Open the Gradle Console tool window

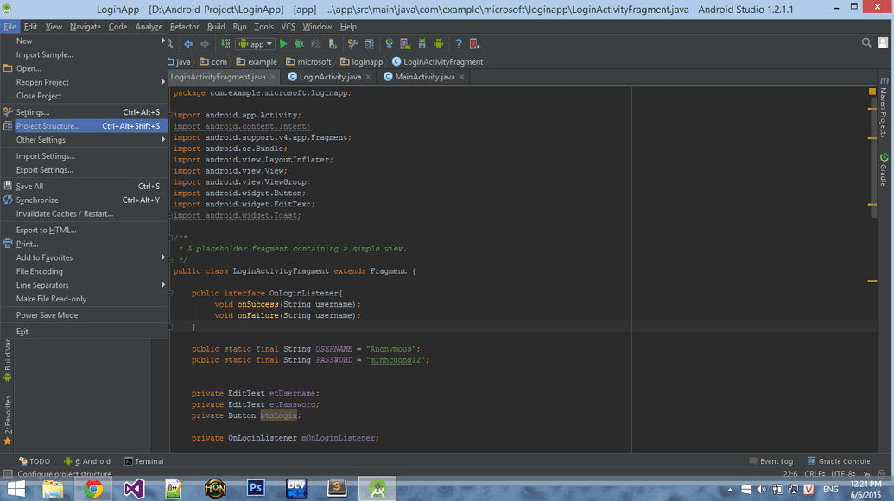click(839, 461)
